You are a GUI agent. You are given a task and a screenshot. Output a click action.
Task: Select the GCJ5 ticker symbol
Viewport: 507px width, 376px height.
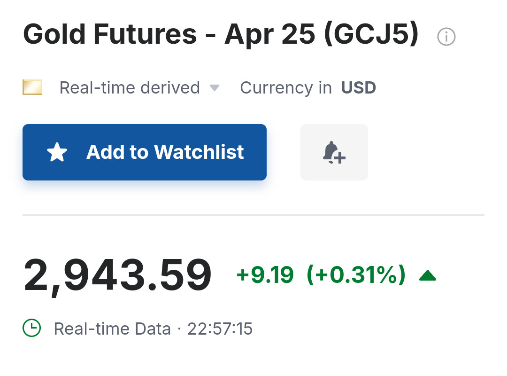(371, 34)
